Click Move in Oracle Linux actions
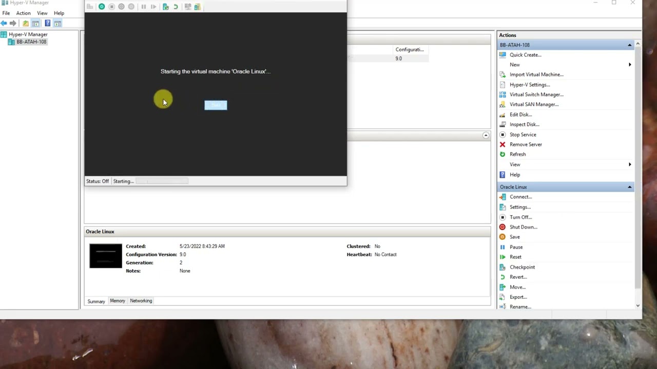Viewport: 657px width, 369px height. click(517, 287)
